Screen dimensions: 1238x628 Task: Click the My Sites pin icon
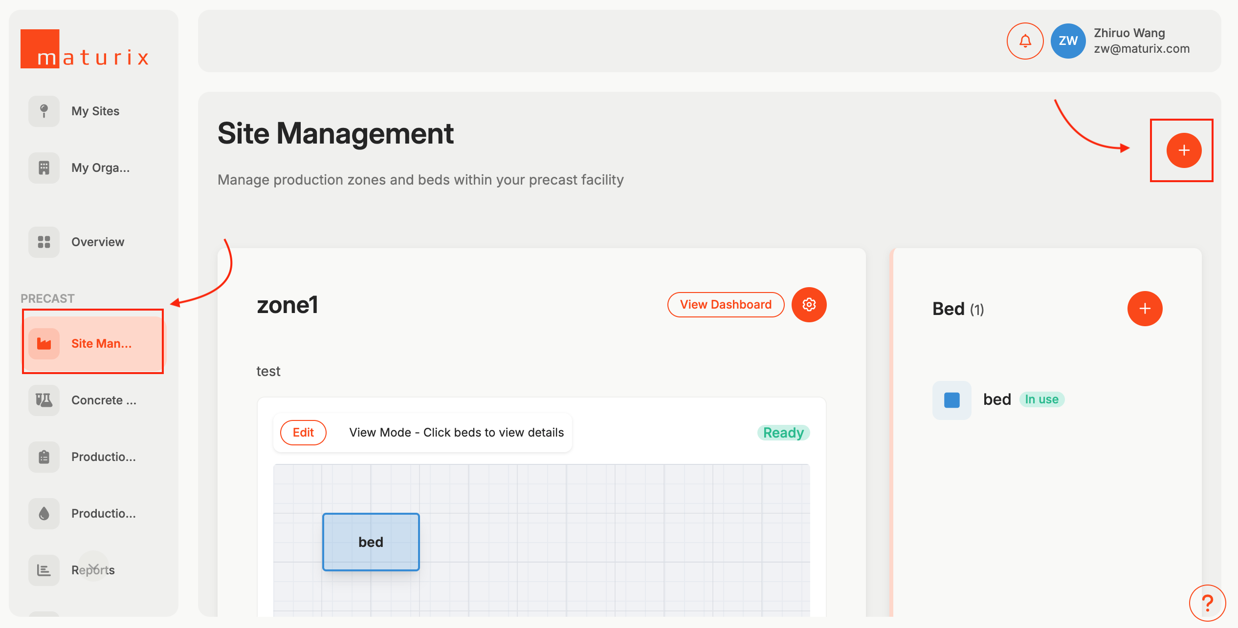[44, 111]
